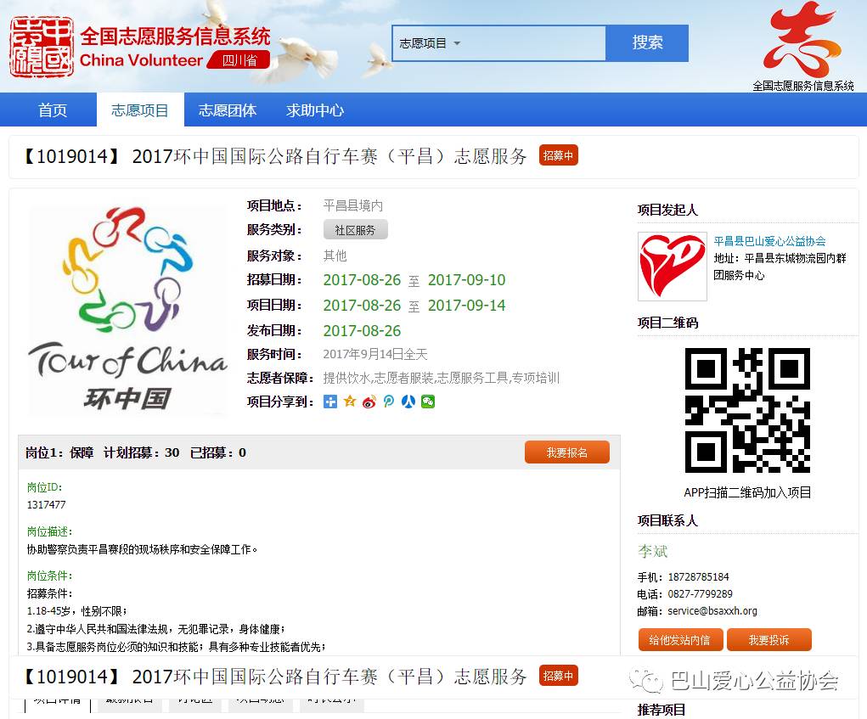Click the 2017年9月14日全天 service time
The image size is (867, 719).
[374, 354]
